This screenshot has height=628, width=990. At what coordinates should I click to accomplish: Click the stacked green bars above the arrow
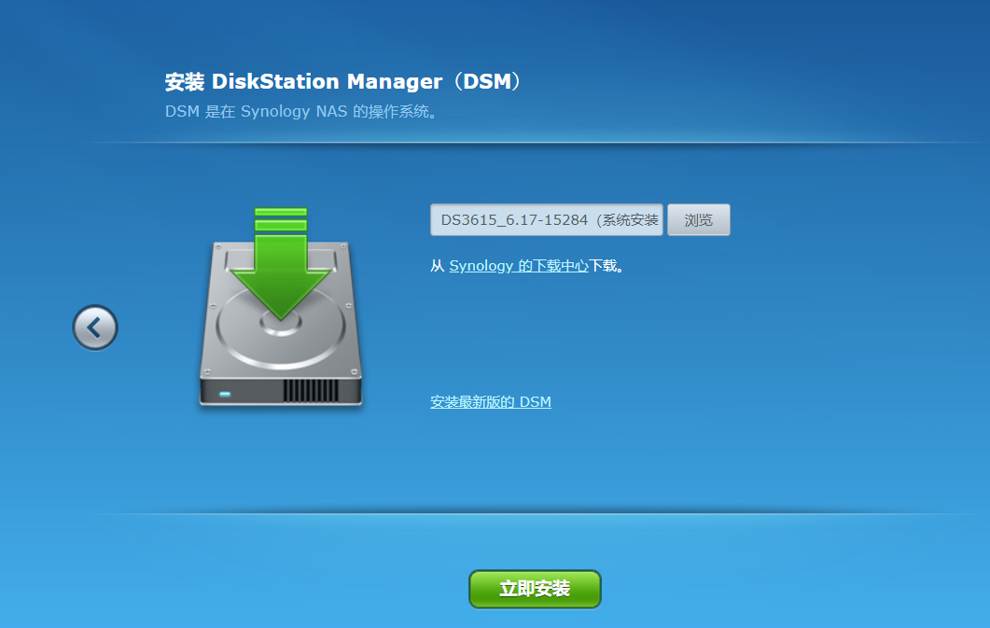[281, 219]
